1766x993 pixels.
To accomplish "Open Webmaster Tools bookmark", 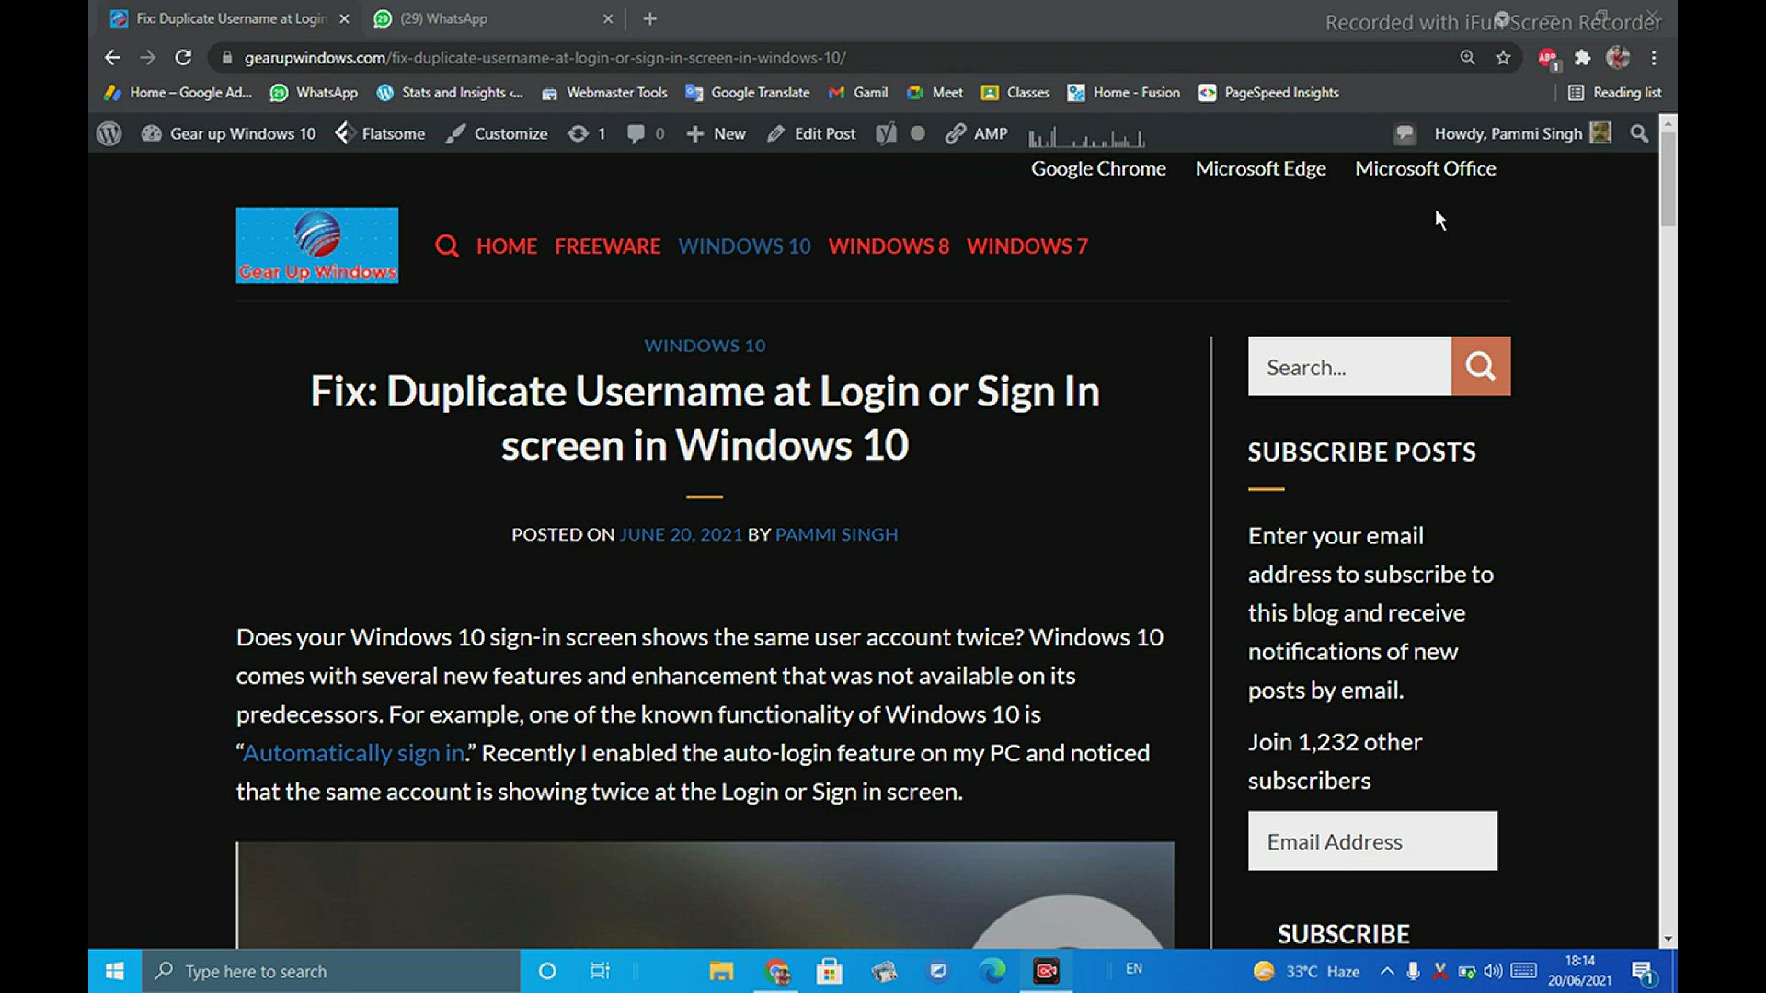I will (604, 93).
